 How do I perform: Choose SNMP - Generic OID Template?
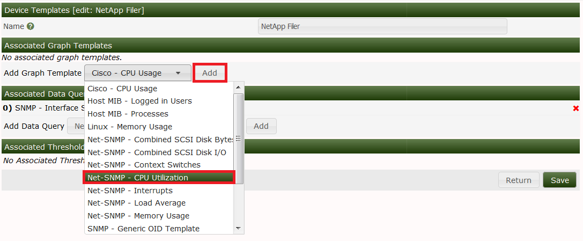tap(143, 229)
